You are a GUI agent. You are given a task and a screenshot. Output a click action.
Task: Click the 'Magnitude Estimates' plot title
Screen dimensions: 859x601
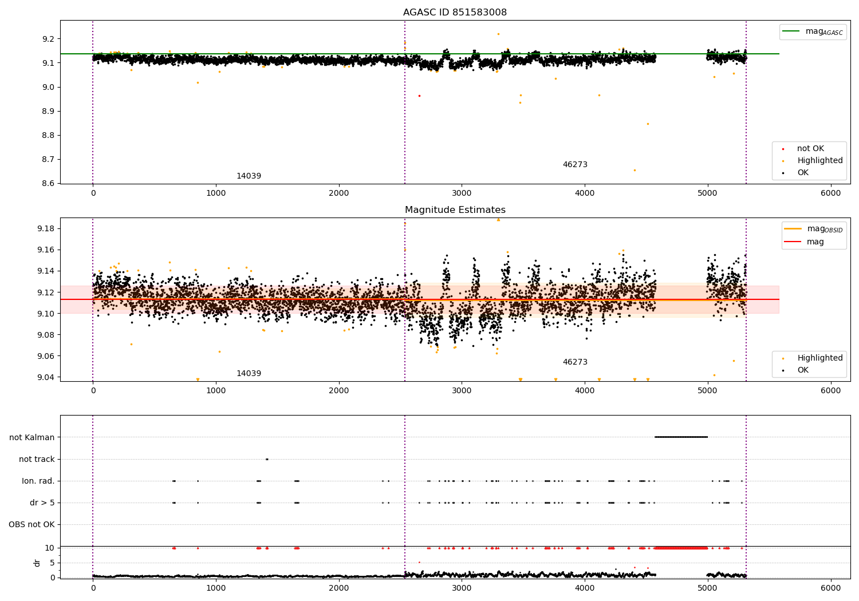pos(455,210)
